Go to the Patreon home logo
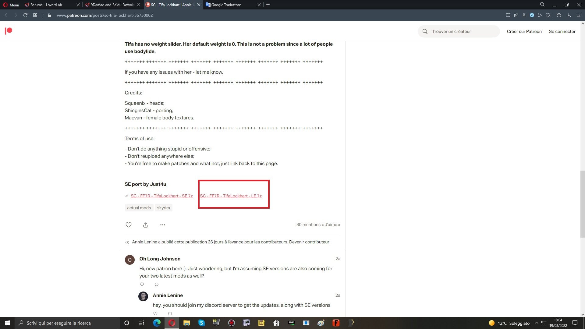Image resolution: width=585 pixels, height=329 pixels. (x=9, y=31)
